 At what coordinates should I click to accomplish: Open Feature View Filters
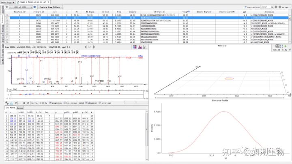(x=50, y=7)
